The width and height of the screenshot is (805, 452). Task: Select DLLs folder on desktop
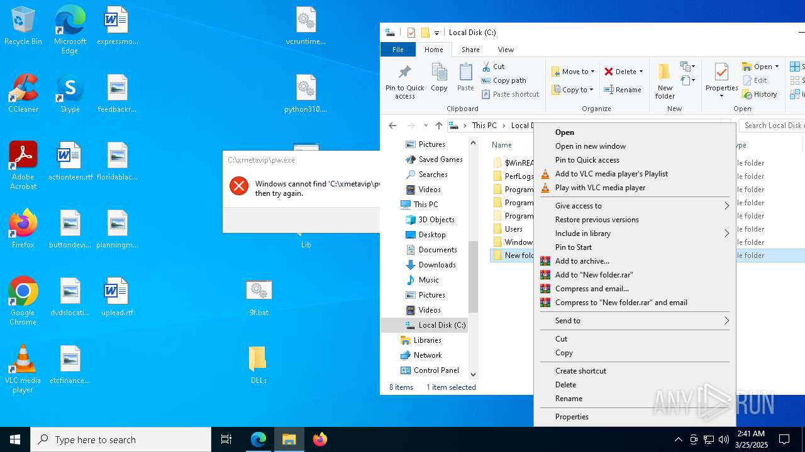coord(258,365)
